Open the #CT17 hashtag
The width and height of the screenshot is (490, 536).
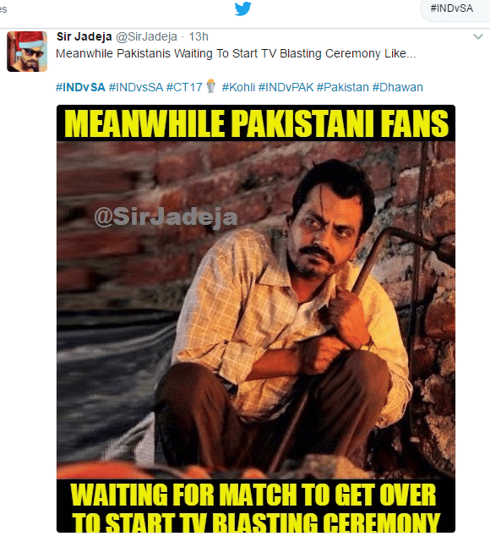(184, 88)
